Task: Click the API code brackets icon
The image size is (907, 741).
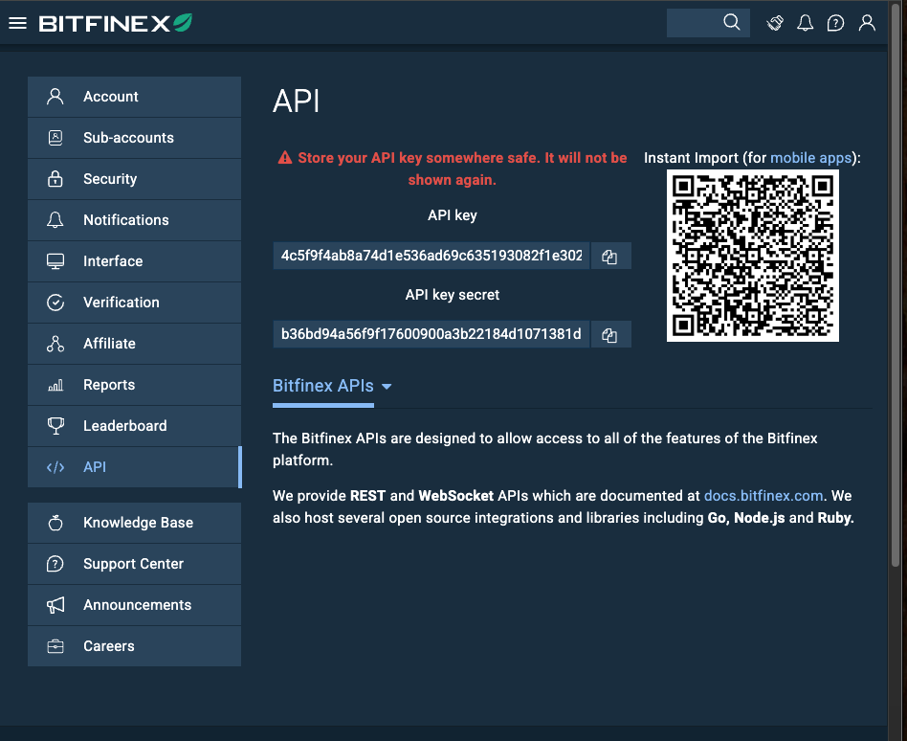Action: click(x=55, y=467)
